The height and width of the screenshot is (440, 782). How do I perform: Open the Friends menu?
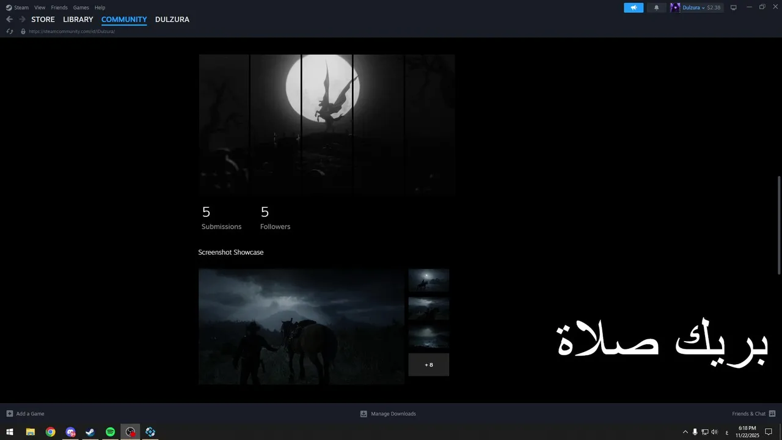(59, 7)
